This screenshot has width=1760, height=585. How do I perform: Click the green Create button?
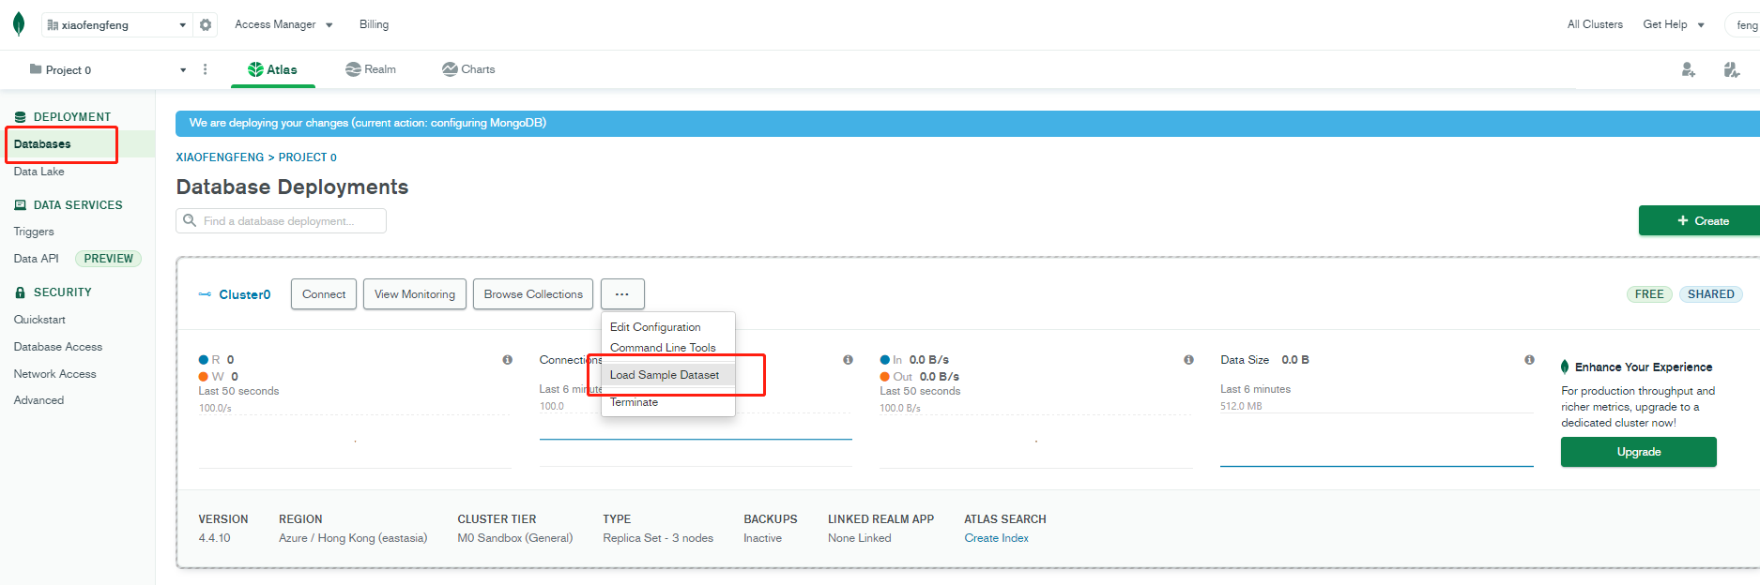coord(1699,221)
